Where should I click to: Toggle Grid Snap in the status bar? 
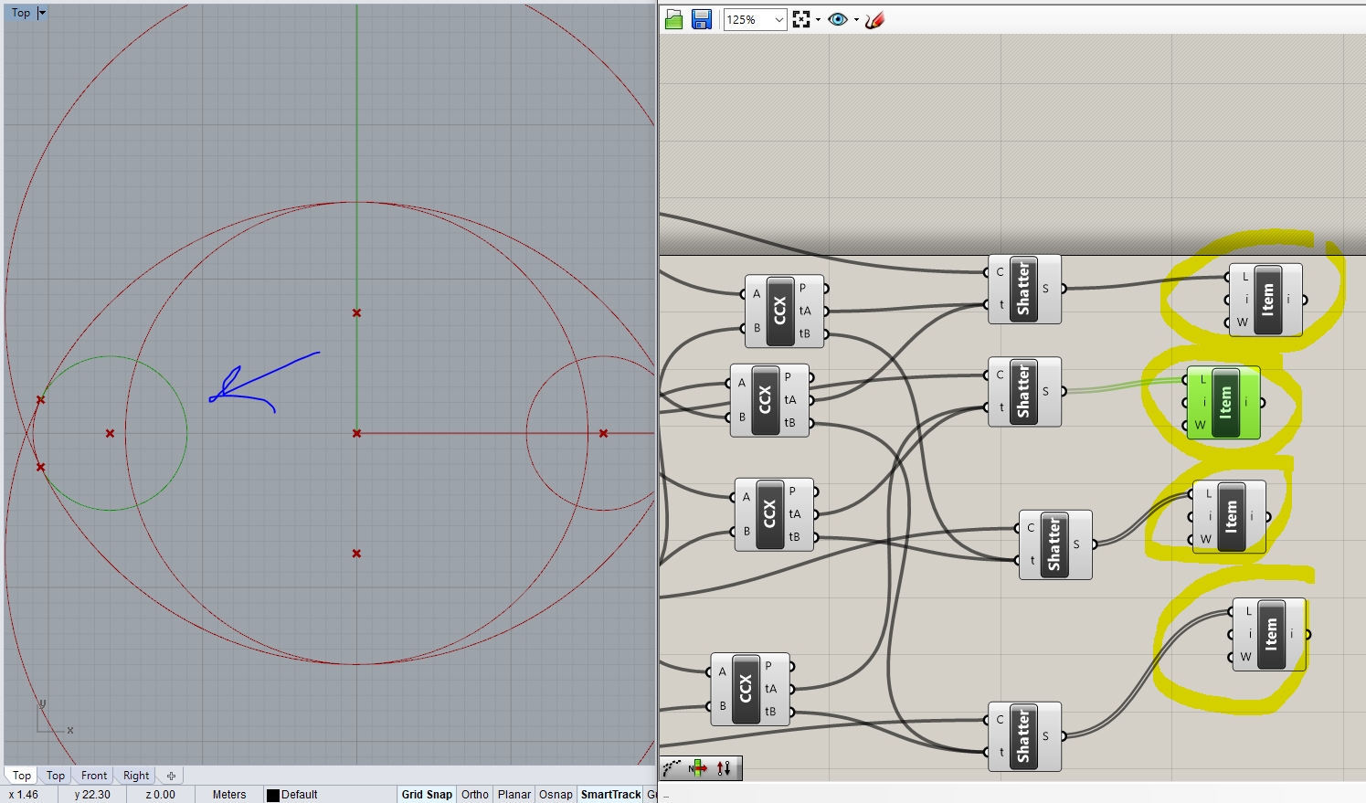point(427,795)
